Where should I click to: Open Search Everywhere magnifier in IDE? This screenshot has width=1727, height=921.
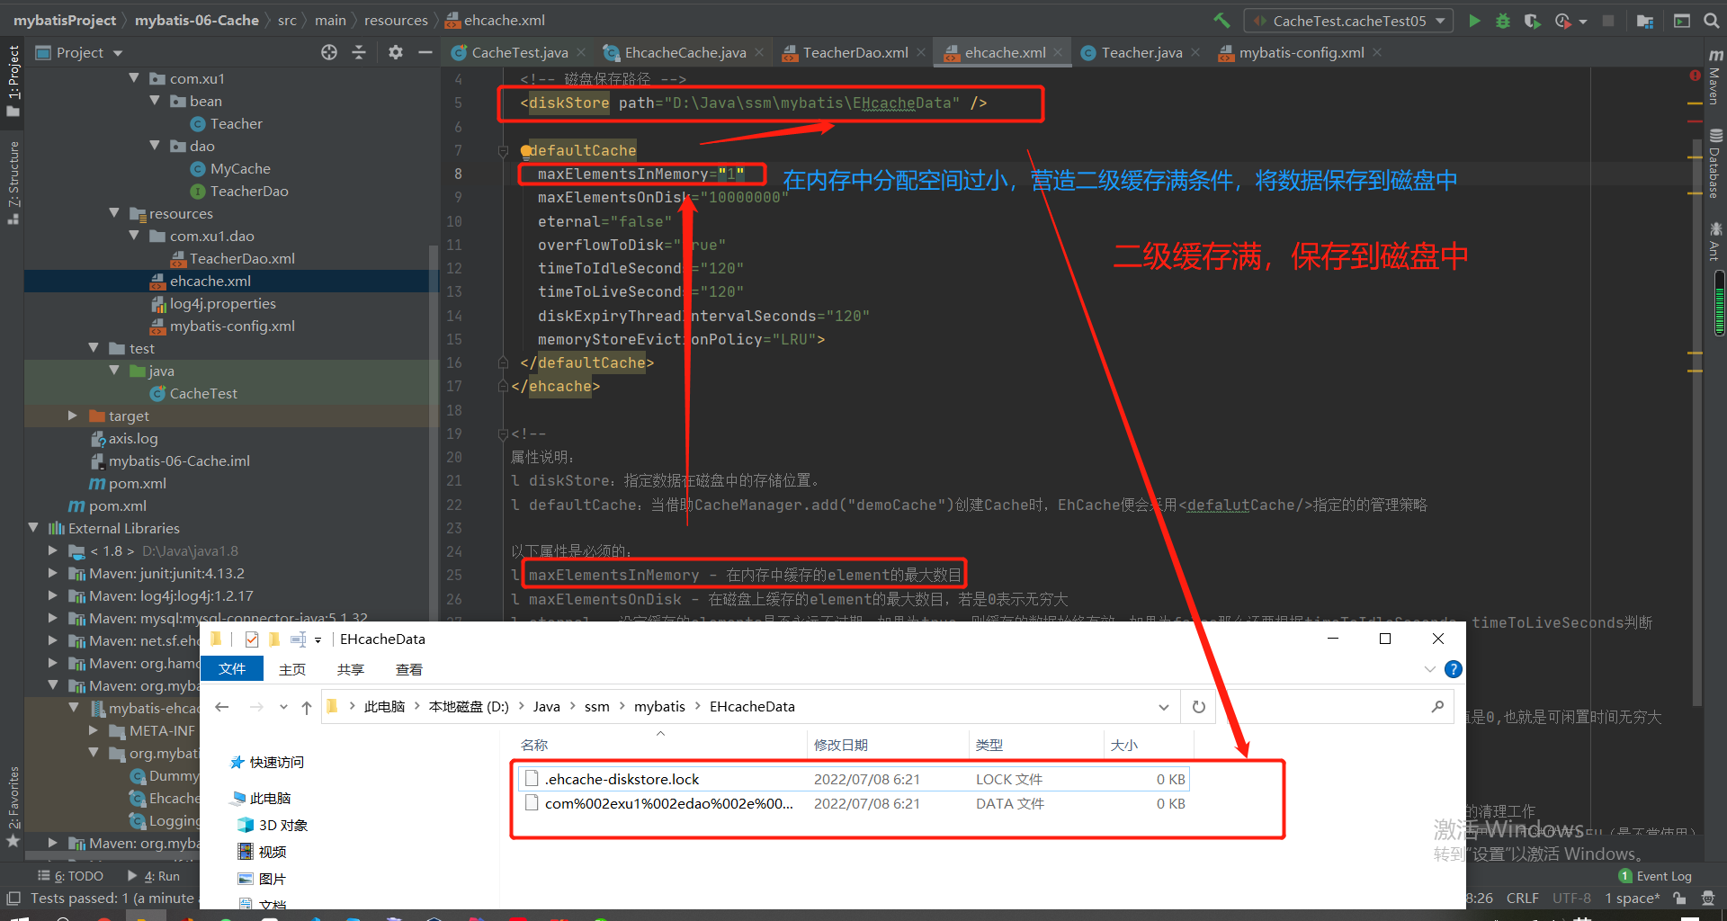point(1712,21)
